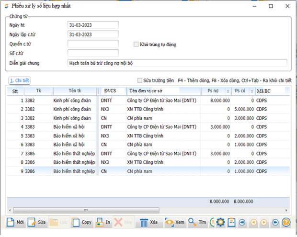Screen dimensions: 297x237
Task: Click the Xem eye button
Action: tap(175, 222)
